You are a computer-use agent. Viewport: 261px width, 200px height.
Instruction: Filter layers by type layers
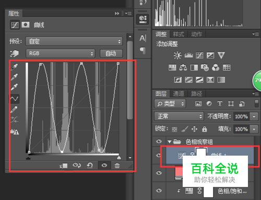(220, 103)
